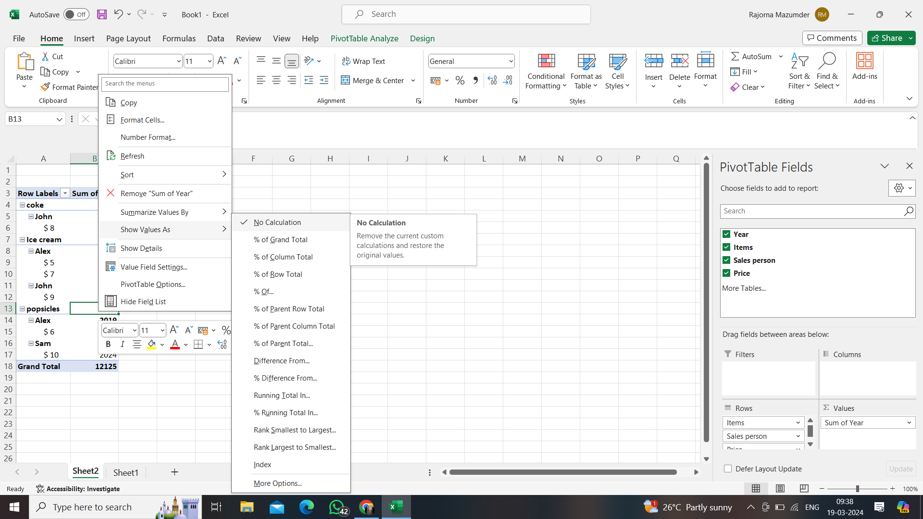The height and width of the screenshot is (519, 923).
Task: Open the Number format General dropdown
Action: (511, 62)
